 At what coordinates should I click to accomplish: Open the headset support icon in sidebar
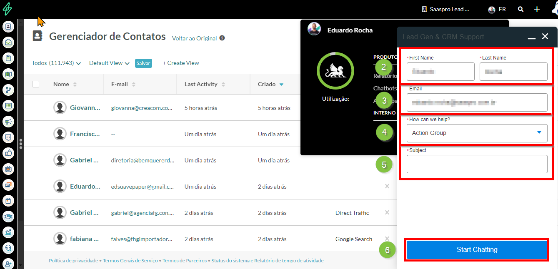tap(8, 248)
